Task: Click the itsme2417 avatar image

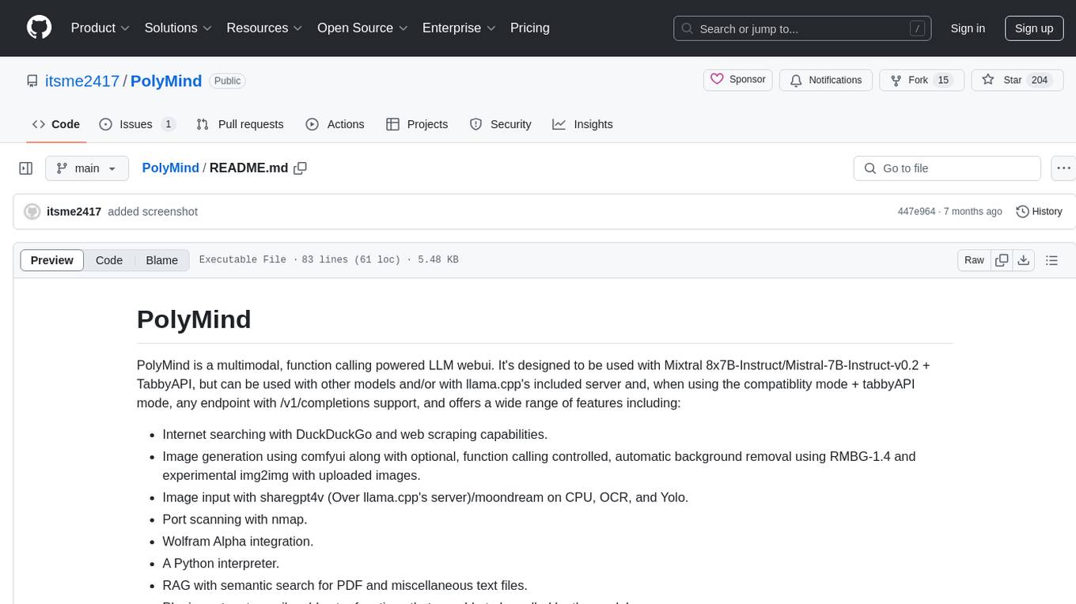Action: pos(32,212)
